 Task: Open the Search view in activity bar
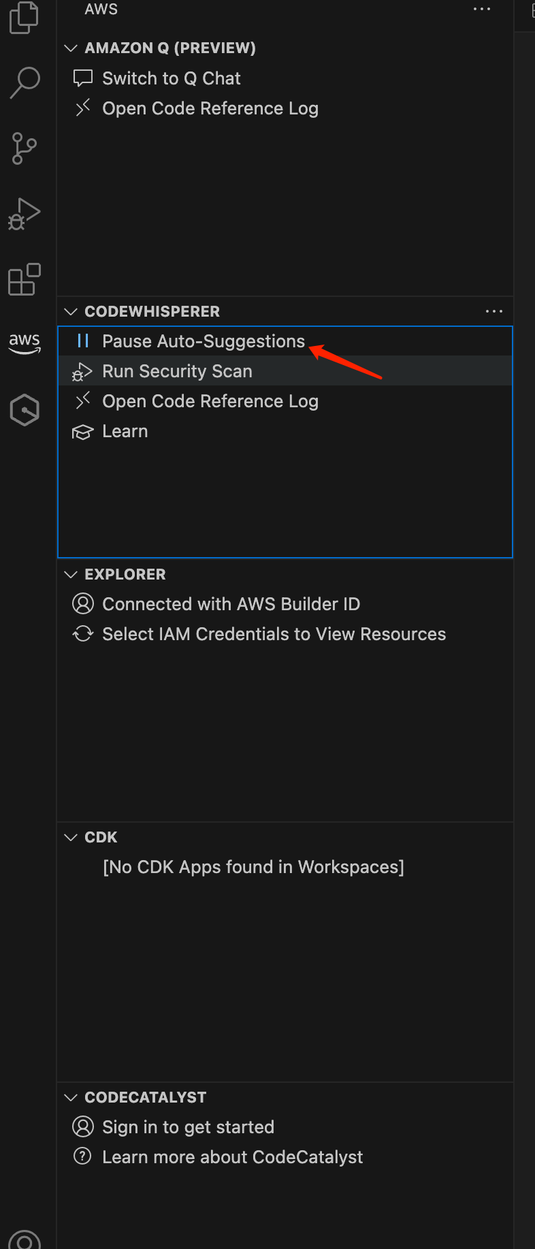coord(25,82)
